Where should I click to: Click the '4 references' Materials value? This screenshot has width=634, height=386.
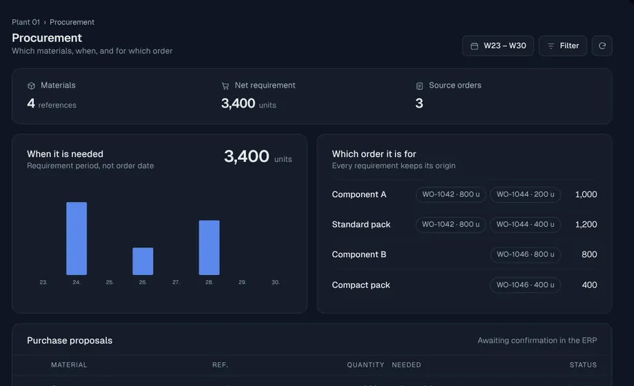click(x=52, y=103)
